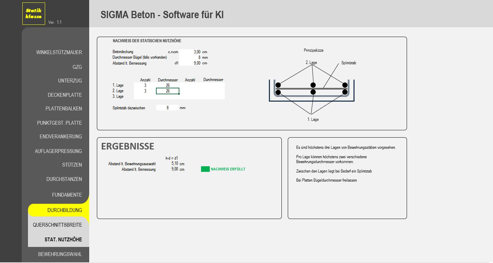Click the 1. Lage Anzahl cell
The height and width of the screenshot is (263, 493).
coord(145,85)
